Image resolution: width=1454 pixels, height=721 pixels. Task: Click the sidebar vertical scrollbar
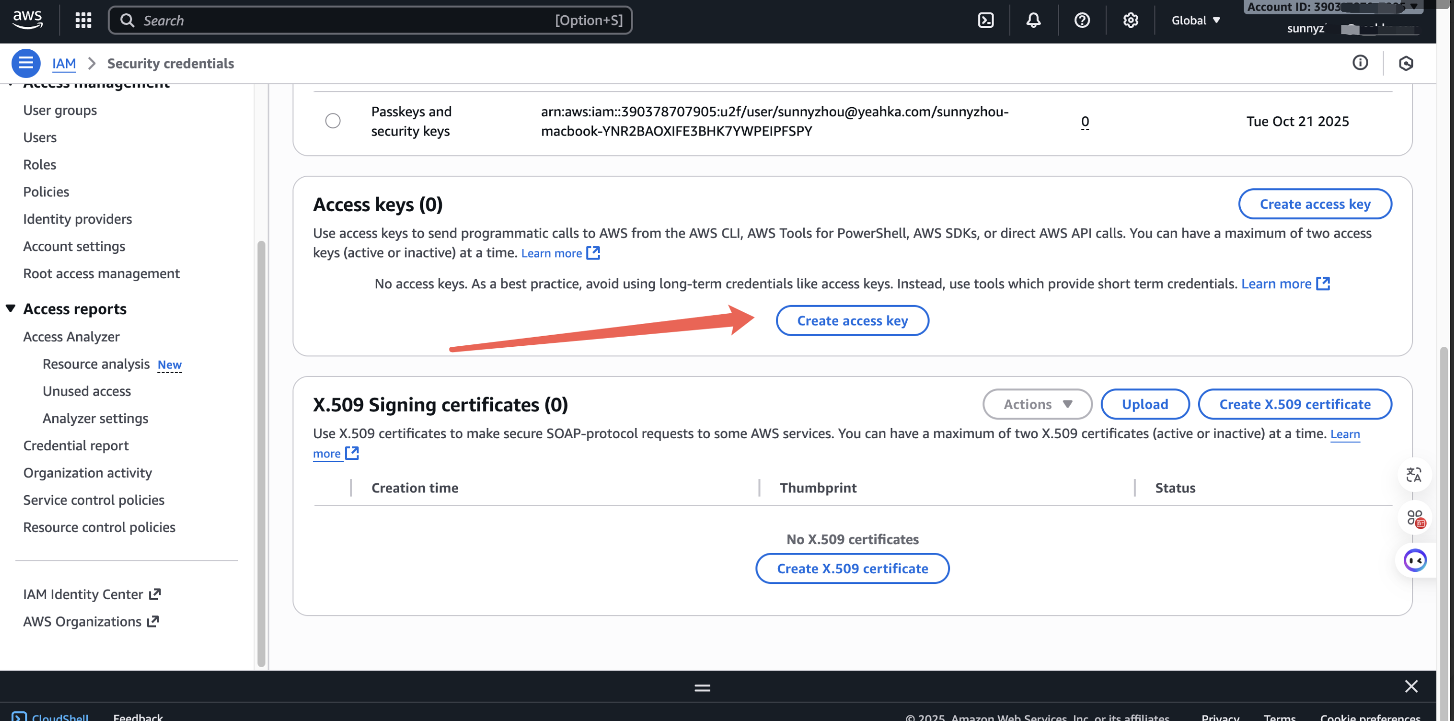tap(261, 452)
